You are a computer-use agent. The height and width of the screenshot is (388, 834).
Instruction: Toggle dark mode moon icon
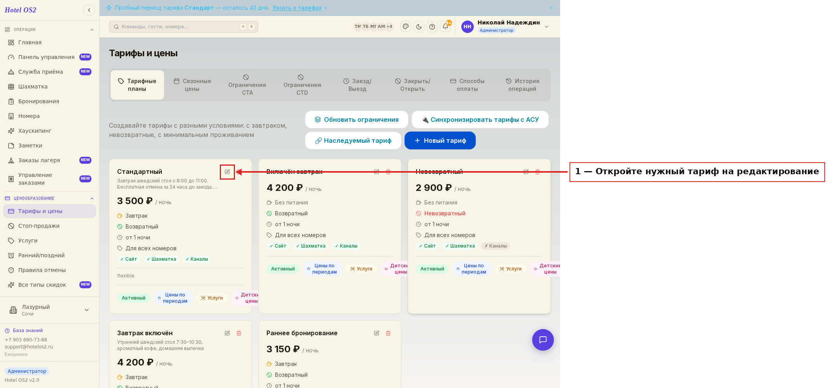click(419, 26)
